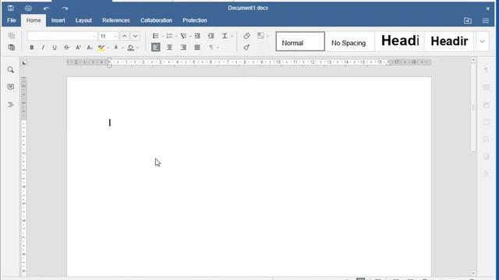Open the Find search icon in left sidebar
This screenshot has width=499, height=280.
[x=10, y=70]
